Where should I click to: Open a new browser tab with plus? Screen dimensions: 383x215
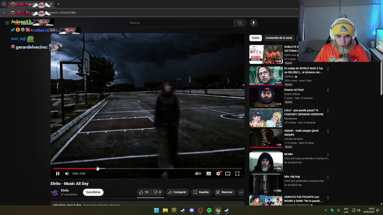pos(58,4)
